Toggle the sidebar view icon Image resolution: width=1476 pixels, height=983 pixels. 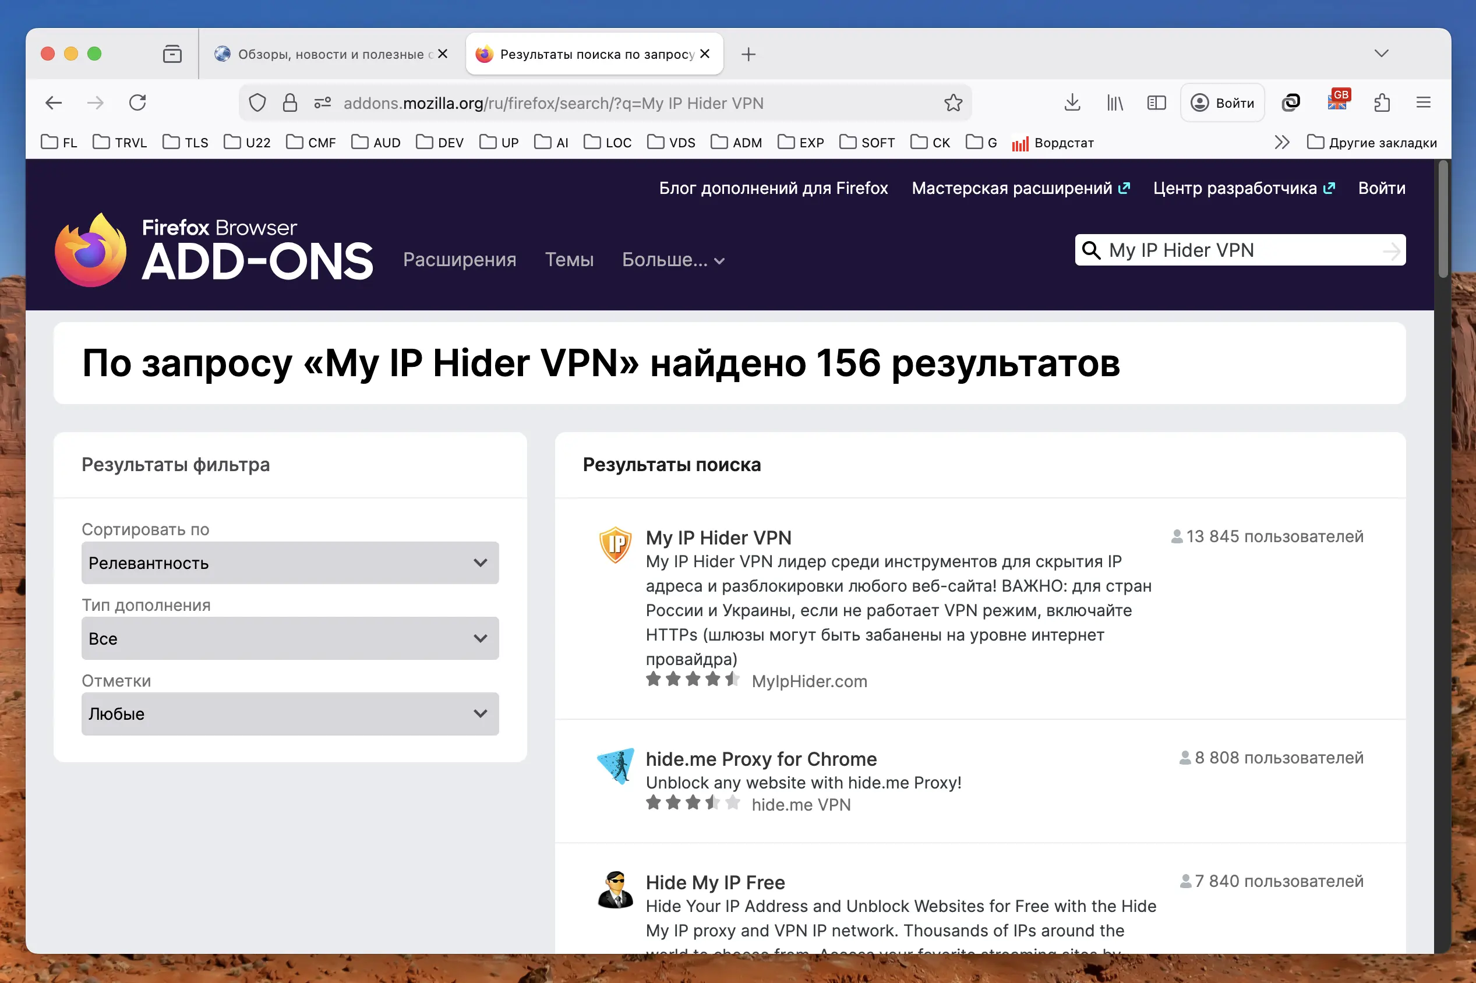pyautogui.click(x=1156, y=102)
